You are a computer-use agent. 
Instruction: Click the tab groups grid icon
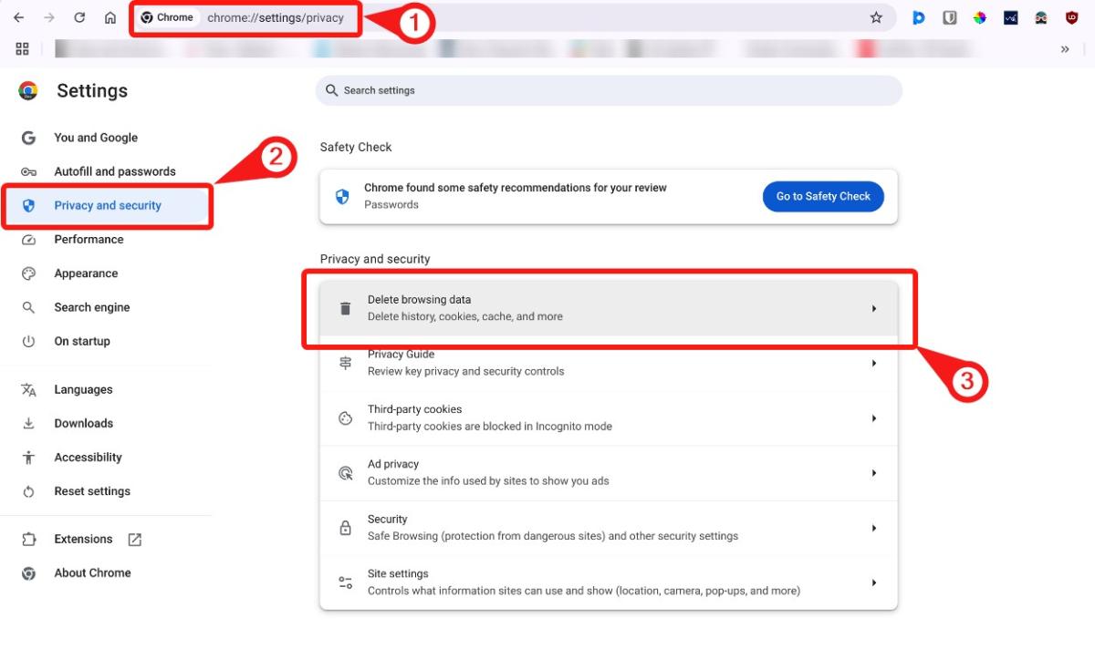(23, 48)
